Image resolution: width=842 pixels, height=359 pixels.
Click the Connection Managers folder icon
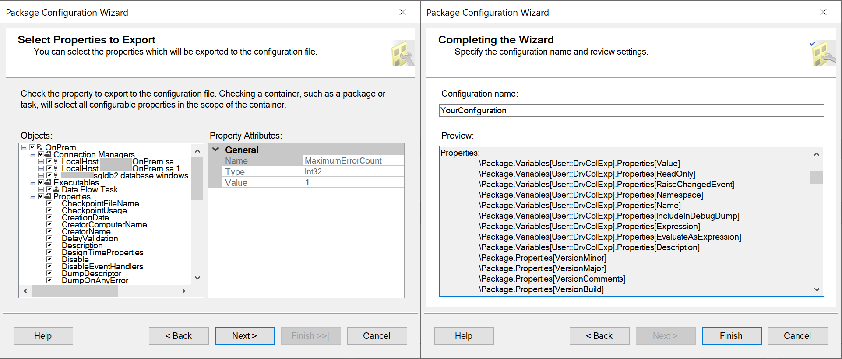[x=48, y=154]
